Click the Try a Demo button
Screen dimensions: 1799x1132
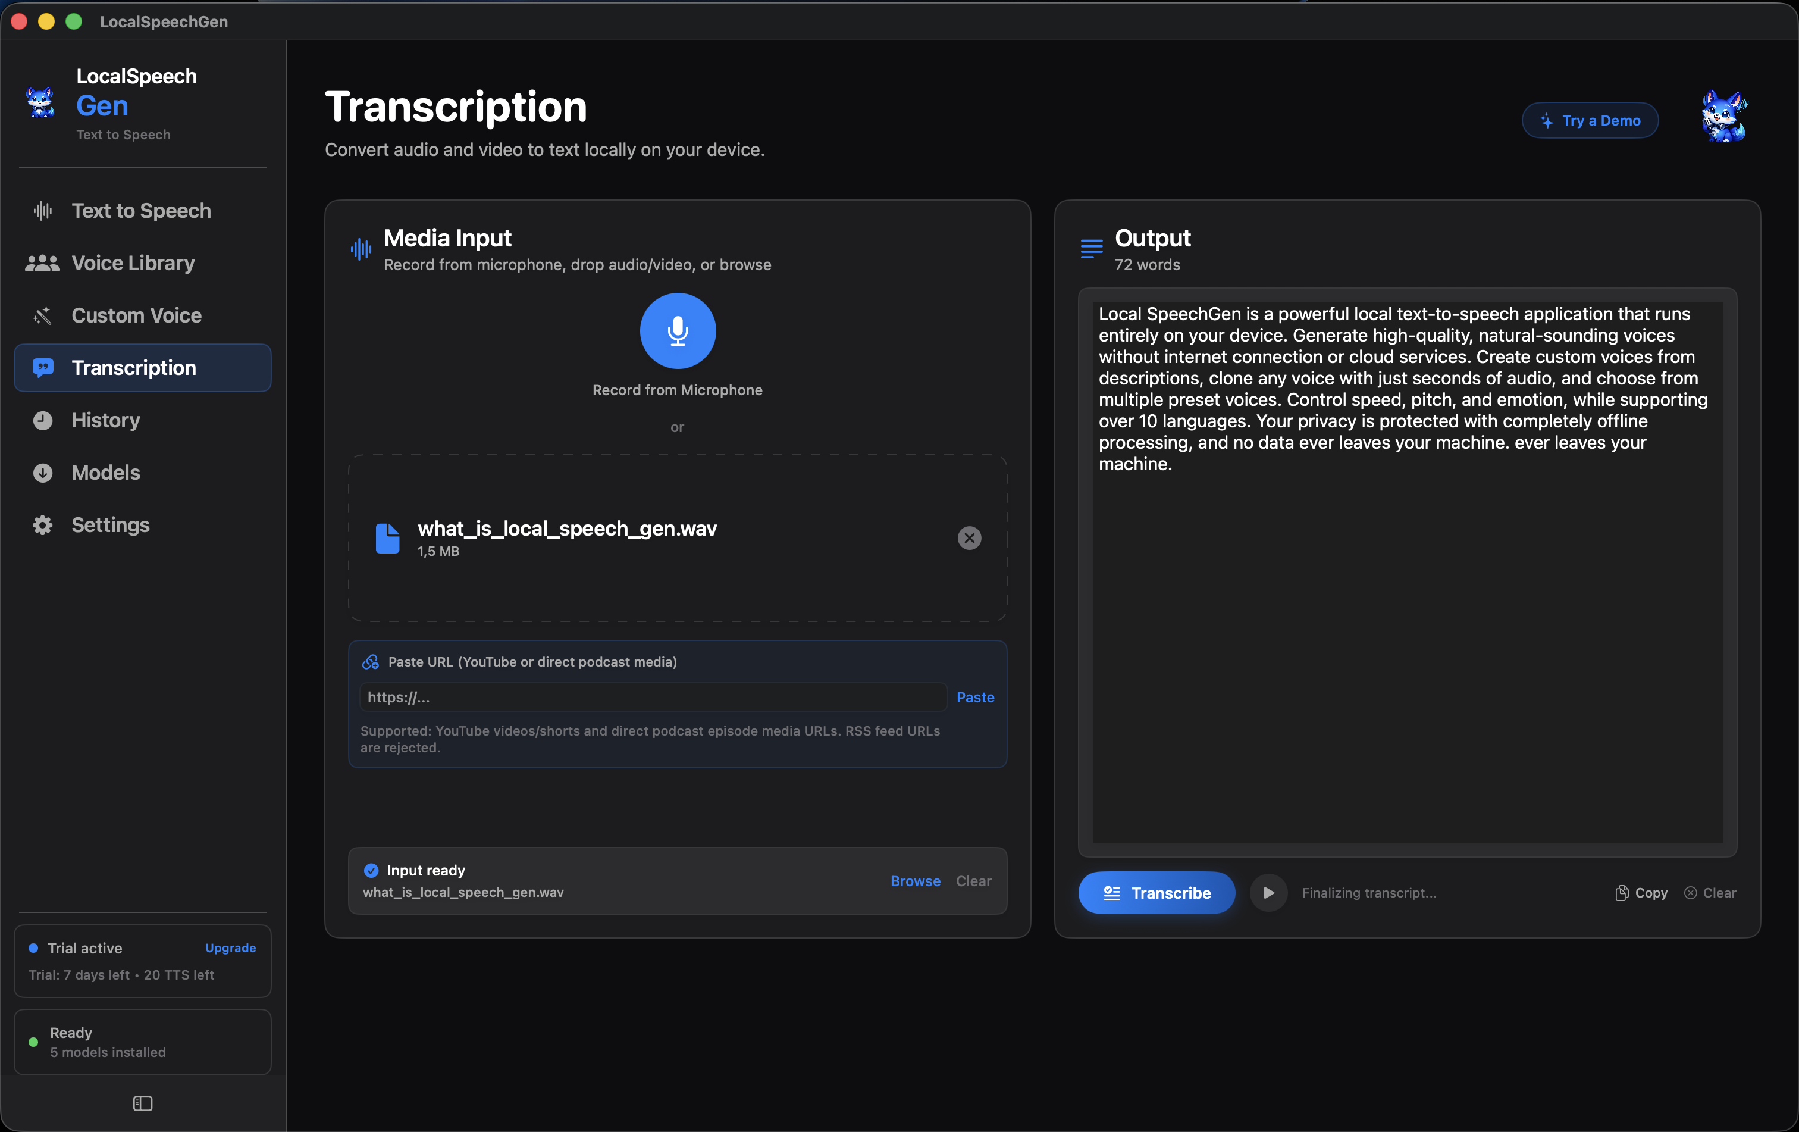[1590, 120]
